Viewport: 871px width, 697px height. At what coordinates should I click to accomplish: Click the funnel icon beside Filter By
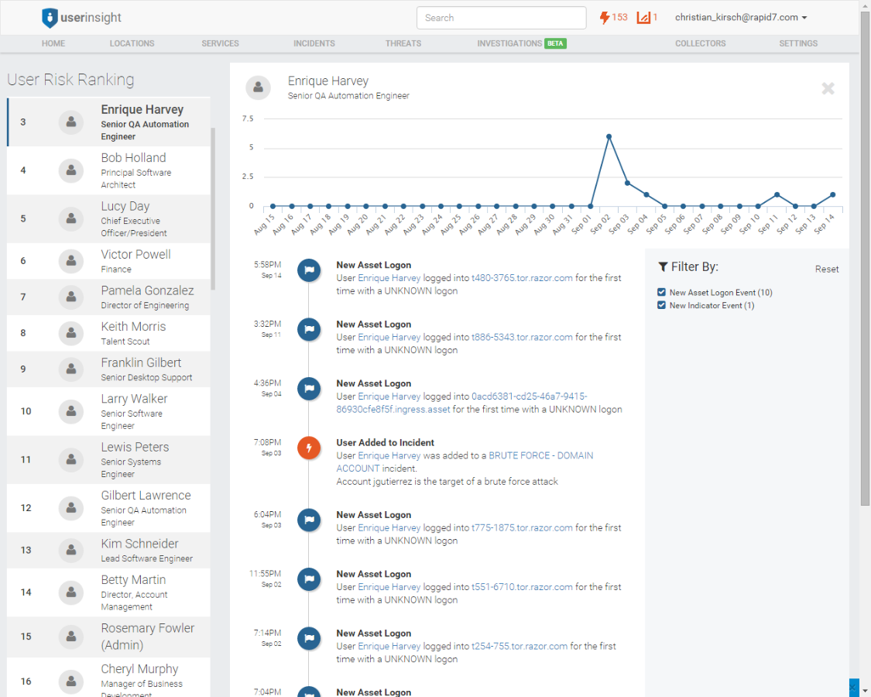(x=663, y=267)
